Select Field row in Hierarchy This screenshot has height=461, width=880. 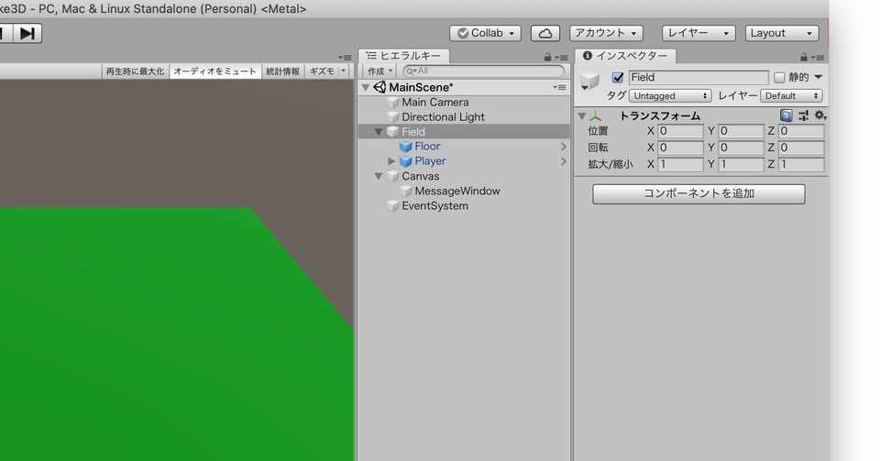(x=464, y=131)
